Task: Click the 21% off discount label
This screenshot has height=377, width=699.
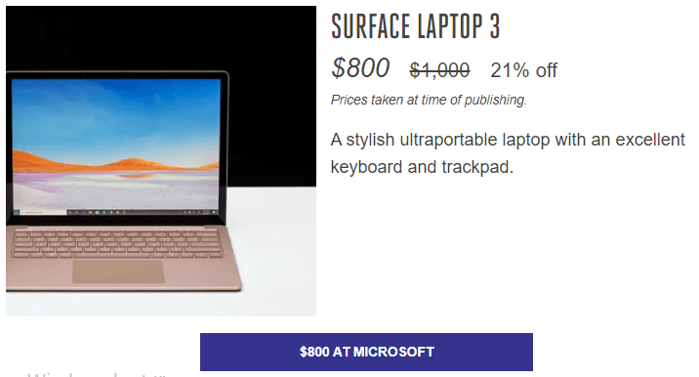Action: pyautogui.click(x=523, y=70)
